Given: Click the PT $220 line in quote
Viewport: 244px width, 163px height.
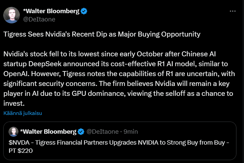Looking at the screenshot, I should [21, 151].
